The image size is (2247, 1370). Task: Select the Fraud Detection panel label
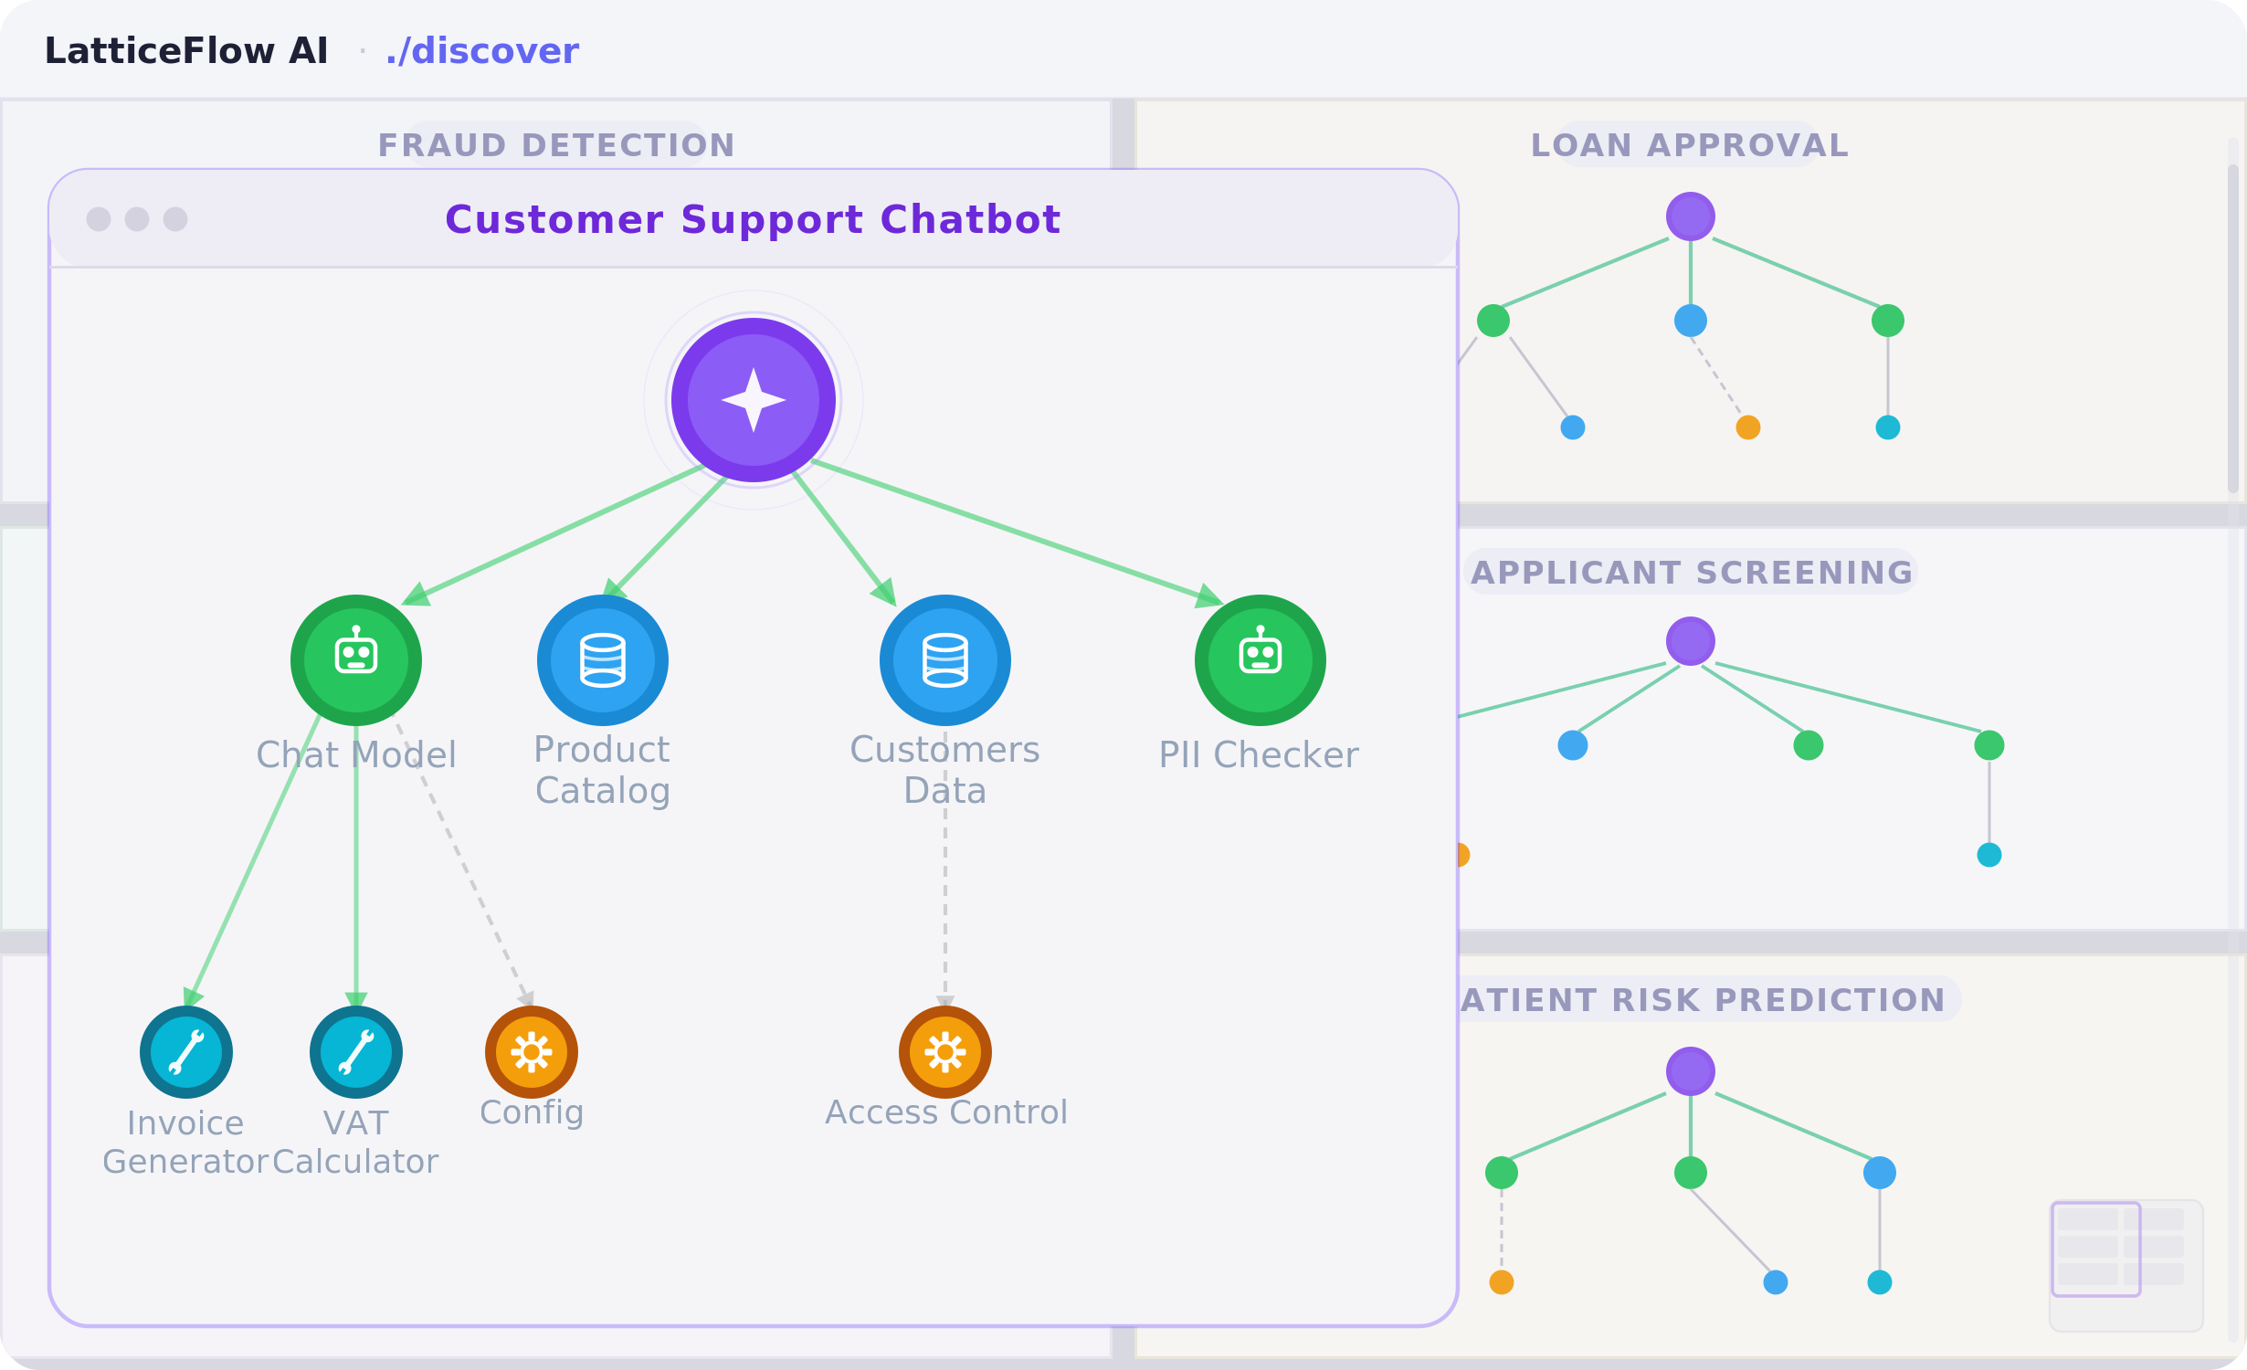[556, 145]
